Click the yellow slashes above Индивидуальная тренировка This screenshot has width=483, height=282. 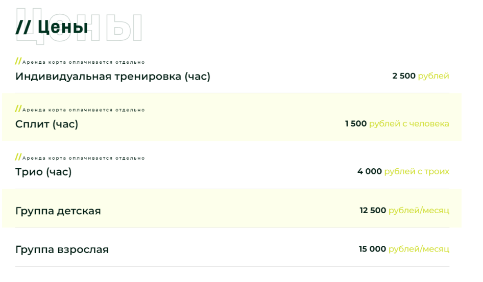(18, 61)
